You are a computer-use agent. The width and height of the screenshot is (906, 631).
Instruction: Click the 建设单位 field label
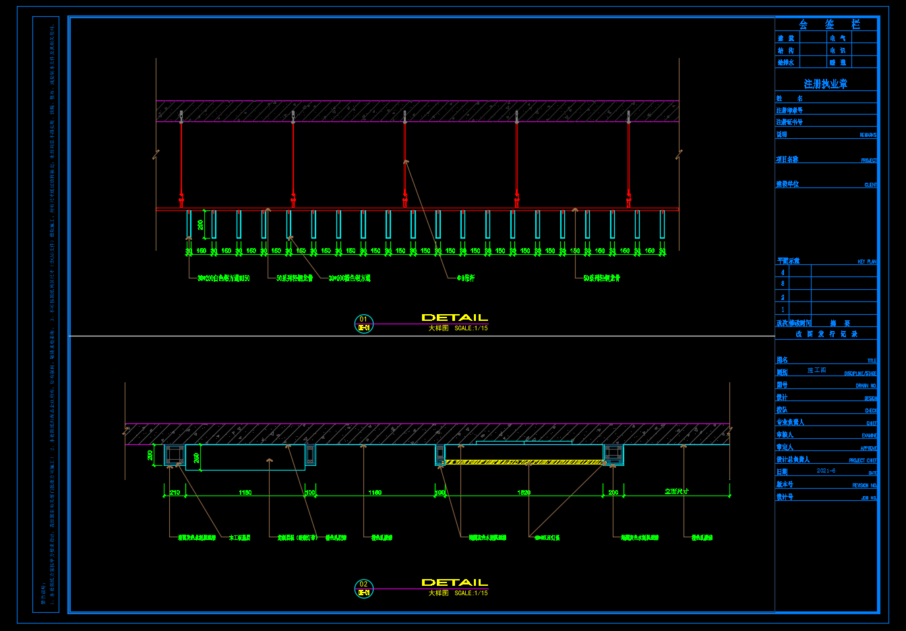click(x=787, y=184)
